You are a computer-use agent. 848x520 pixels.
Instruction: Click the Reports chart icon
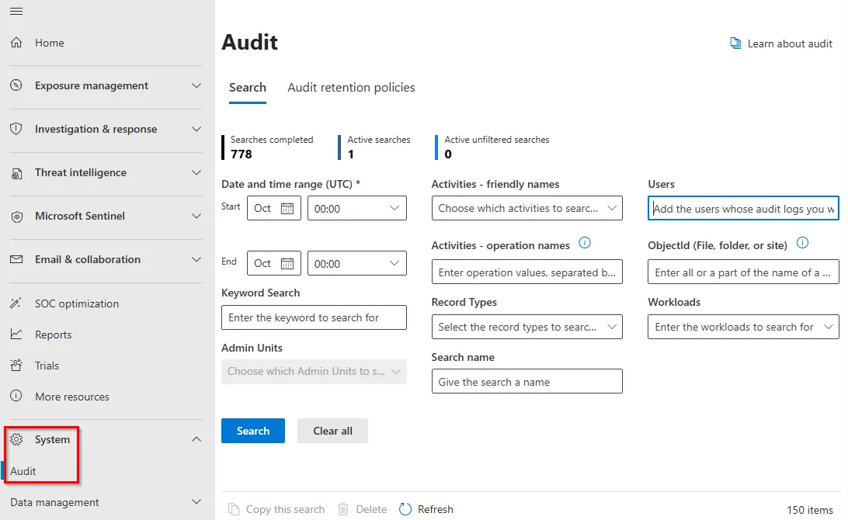coord(16,335)
